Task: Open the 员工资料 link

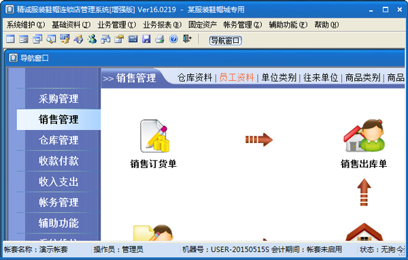Action: click(x=237, y=78)
